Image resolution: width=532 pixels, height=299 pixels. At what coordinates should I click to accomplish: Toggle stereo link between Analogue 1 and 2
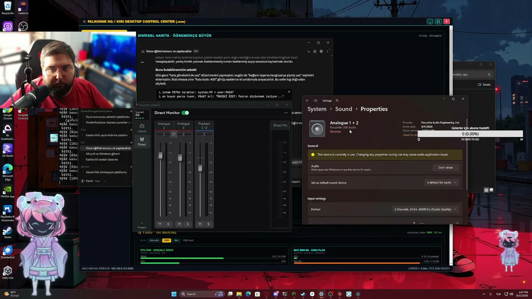pyautogui.click(x=174, y=134)
